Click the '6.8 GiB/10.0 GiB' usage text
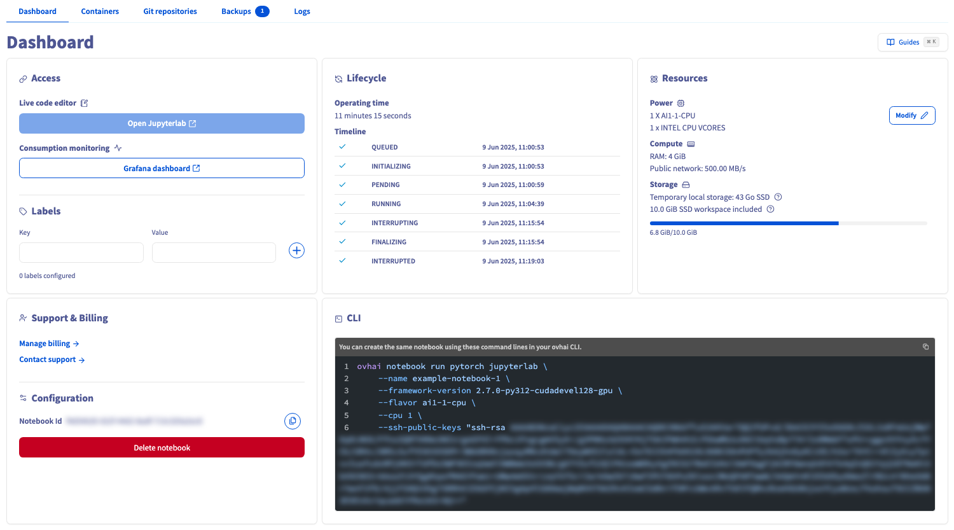Image resolution: width=954 pixels, height=530 pixels. coord(674,232)
